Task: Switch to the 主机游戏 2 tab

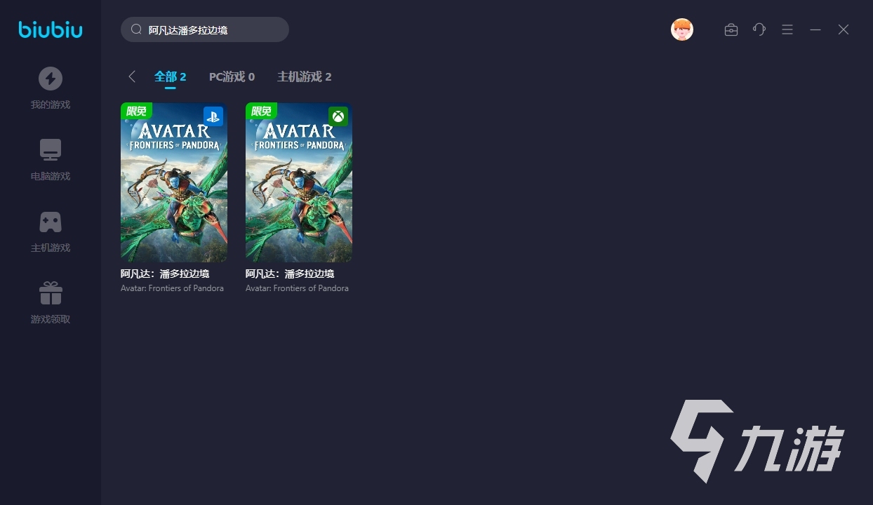Action: point(304,76)
